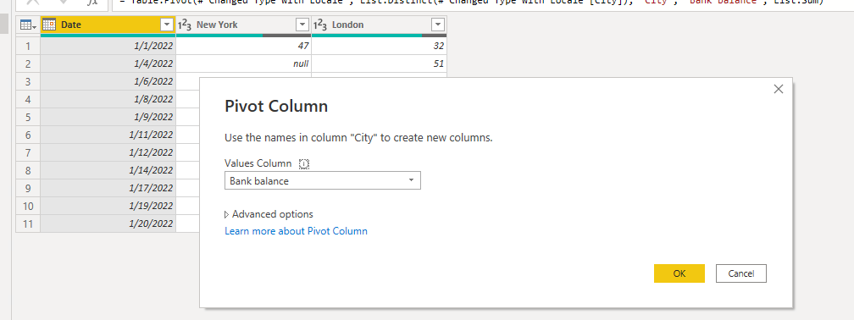
Task: Click the Date column type icon
Action: (49, 25)
